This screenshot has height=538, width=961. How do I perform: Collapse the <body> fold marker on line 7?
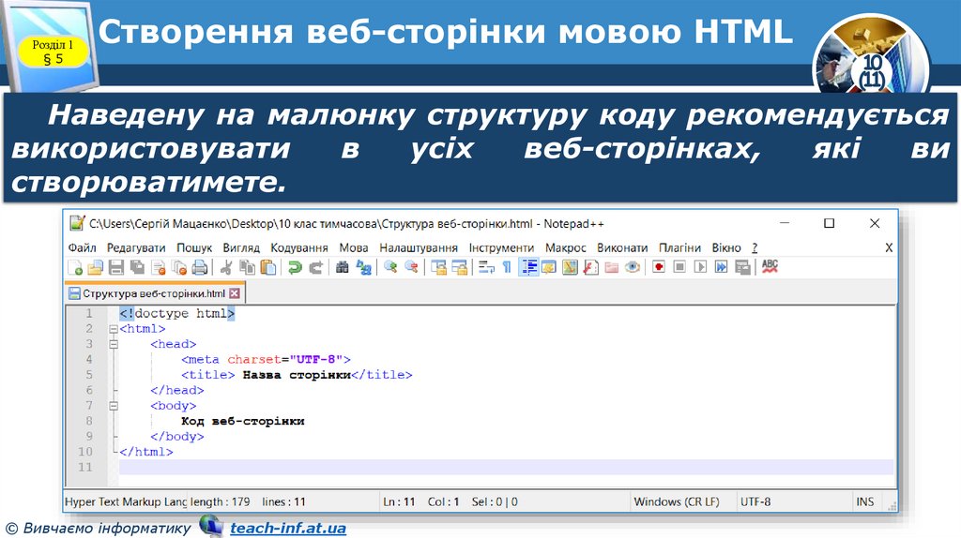click(x=114, y=405)
